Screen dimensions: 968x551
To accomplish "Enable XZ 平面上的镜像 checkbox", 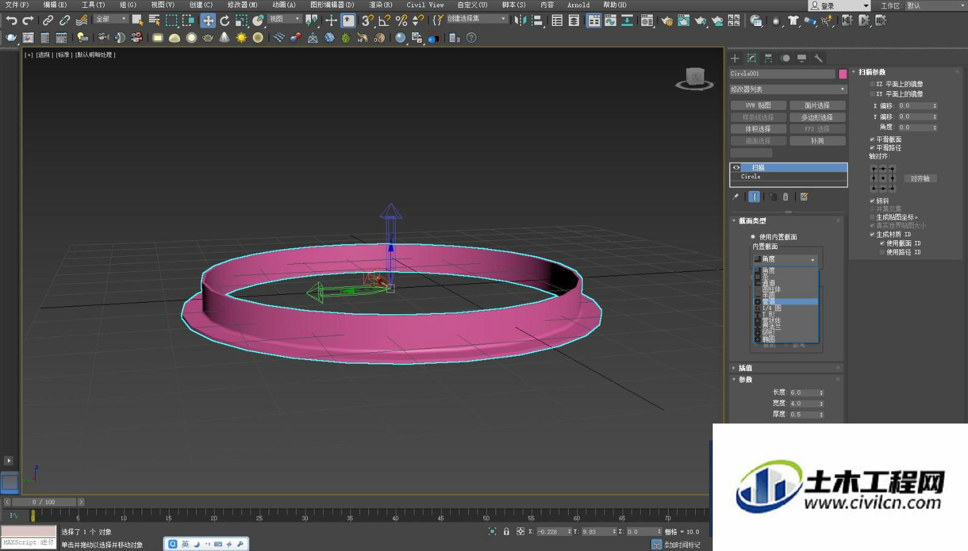I will [872, 84].
